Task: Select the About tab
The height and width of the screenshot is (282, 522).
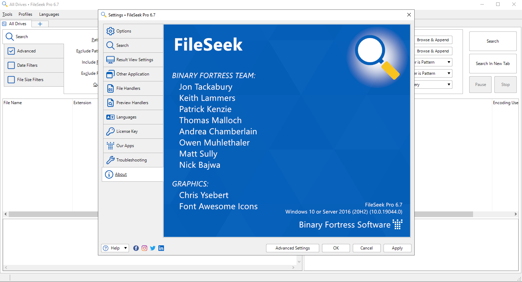Action: point(133,174)
